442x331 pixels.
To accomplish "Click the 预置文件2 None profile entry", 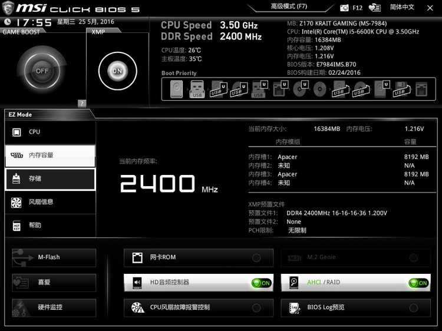I will 275,222.
